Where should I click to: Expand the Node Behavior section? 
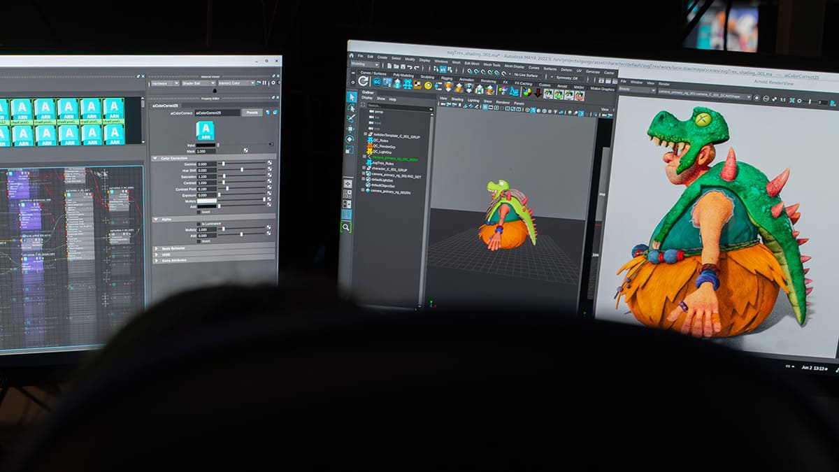[156, 248]
